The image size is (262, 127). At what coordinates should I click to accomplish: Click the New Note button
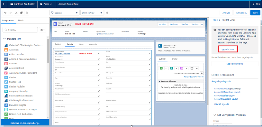(x=195, y=24)
